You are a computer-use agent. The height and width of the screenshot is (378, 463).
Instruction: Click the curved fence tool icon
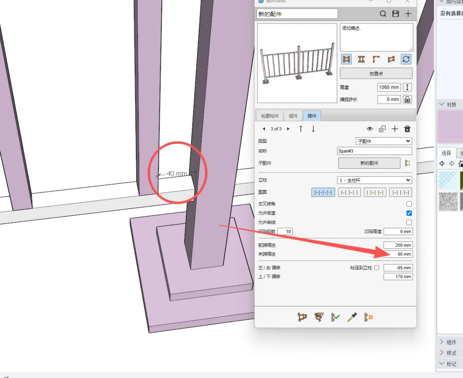coord(319,317)
